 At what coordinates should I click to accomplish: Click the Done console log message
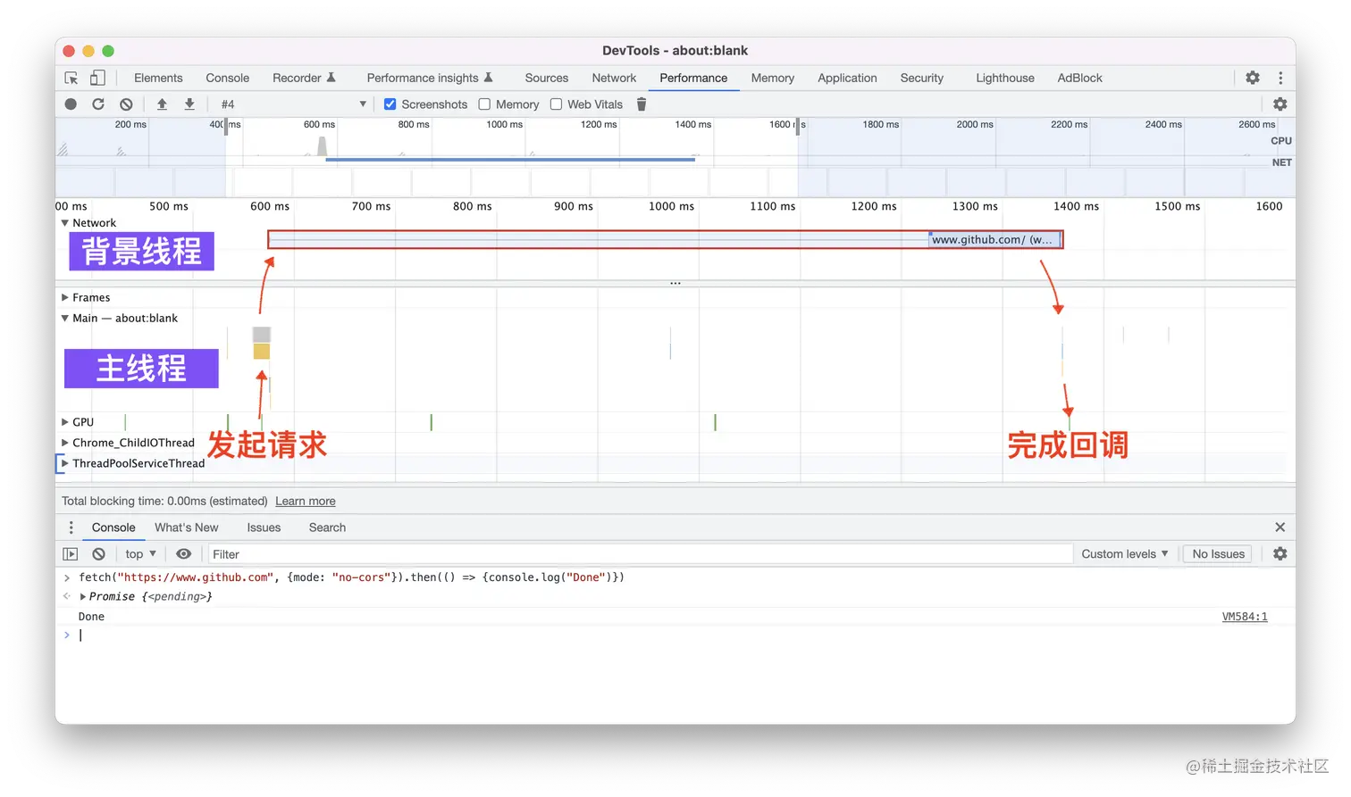click(91, 617)
